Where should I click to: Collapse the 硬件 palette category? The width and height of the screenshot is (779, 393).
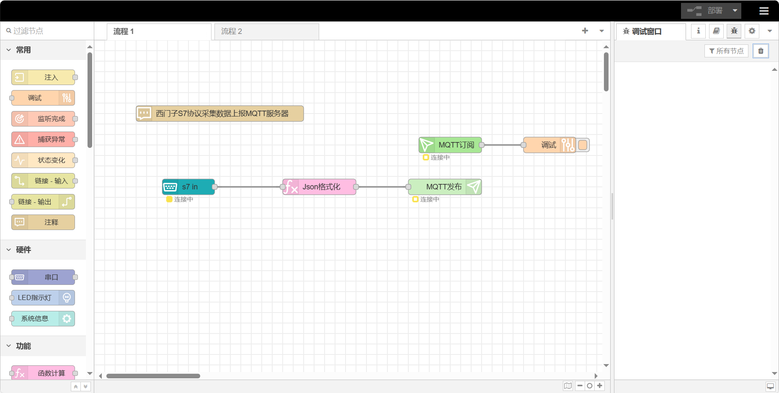pyautogui.click(x=9, y=250)
